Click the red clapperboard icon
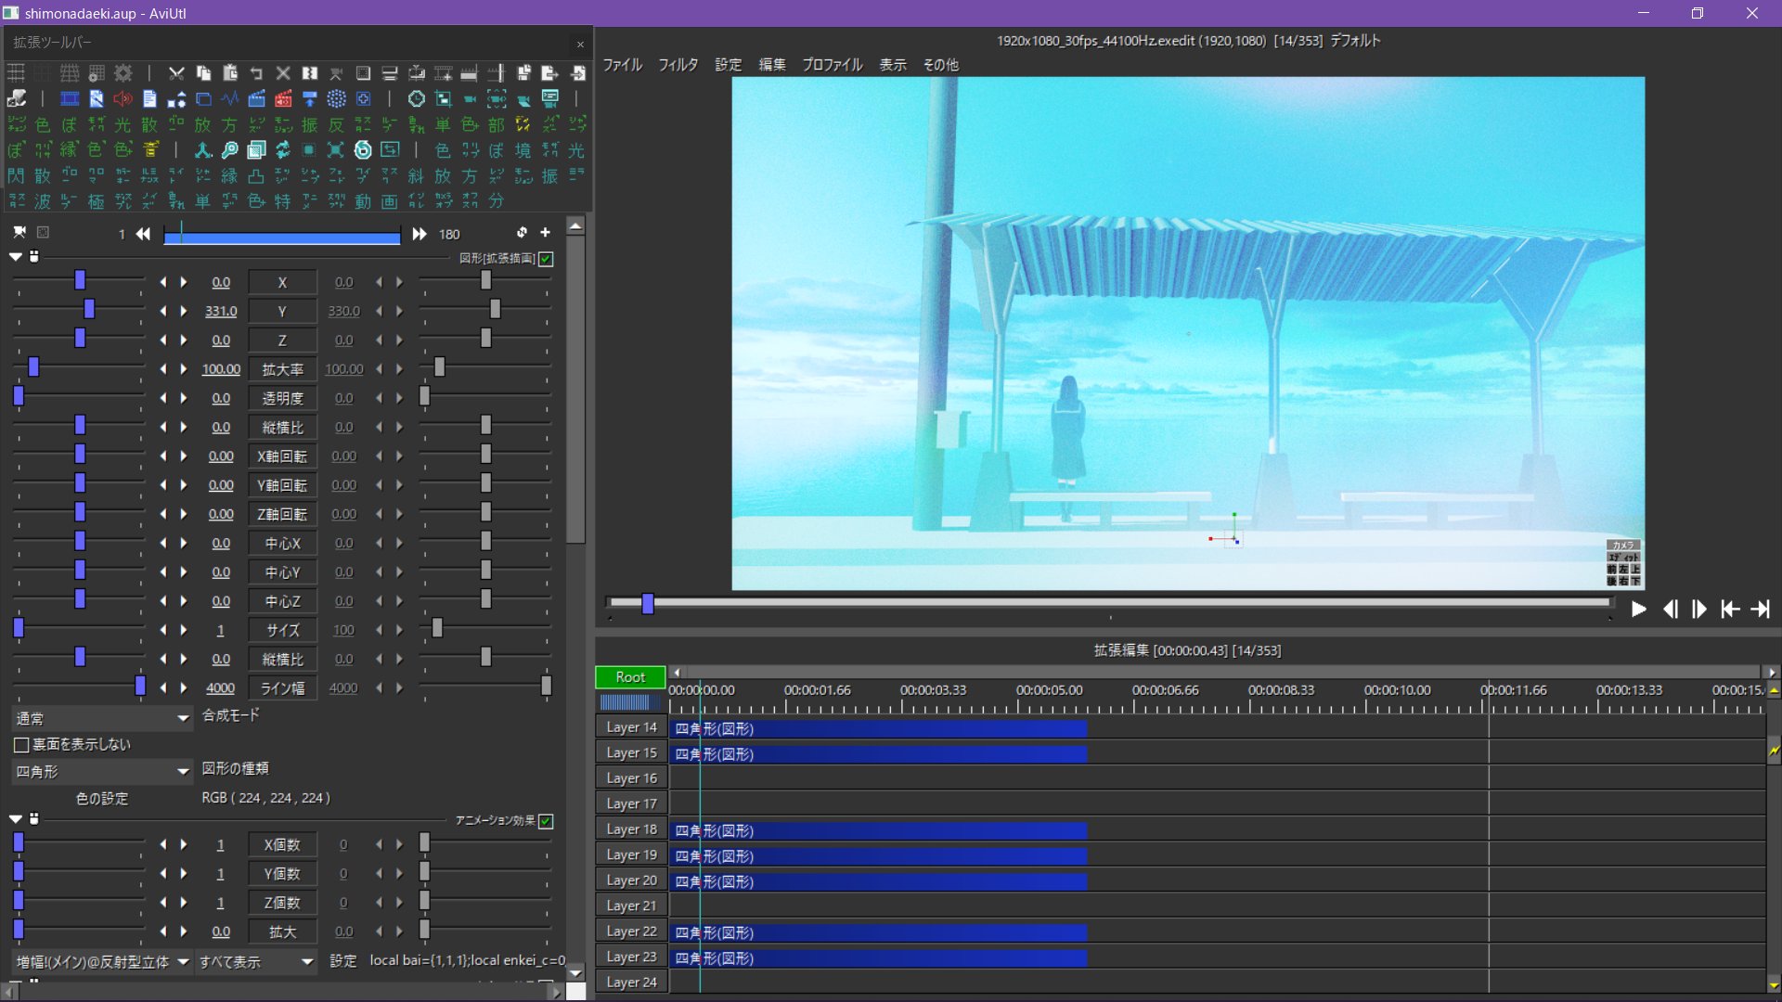 click(x=283, y=98)
